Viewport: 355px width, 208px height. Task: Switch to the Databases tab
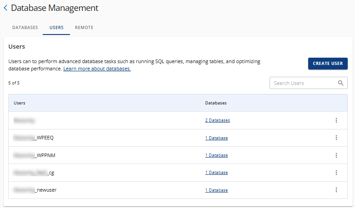(25, 28)
